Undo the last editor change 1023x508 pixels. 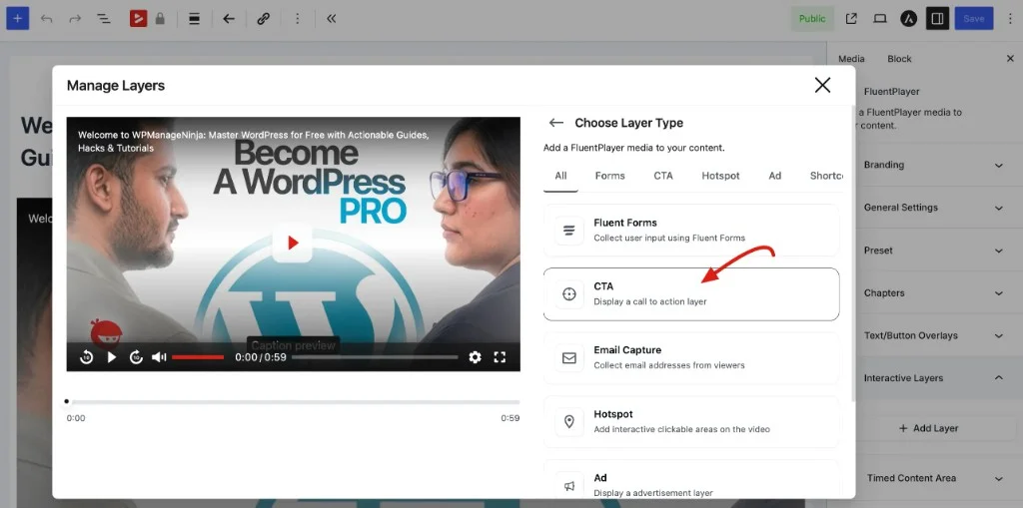coord(46,18)
